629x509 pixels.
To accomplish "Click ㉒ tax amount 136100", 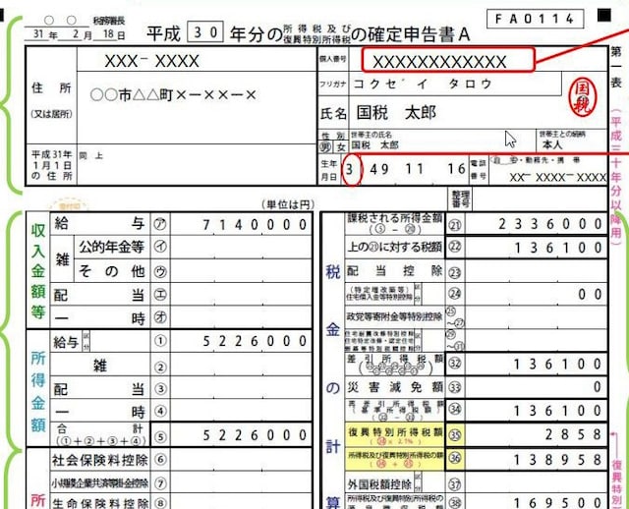I will click(x=558, y=248).
